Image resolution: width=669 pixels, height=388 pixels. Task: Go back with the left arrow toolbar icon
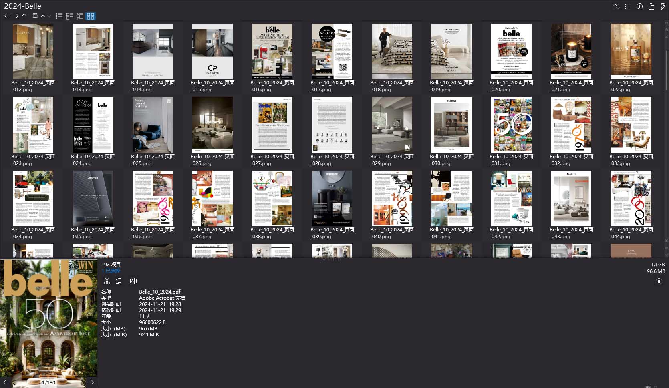coord(7,16)
